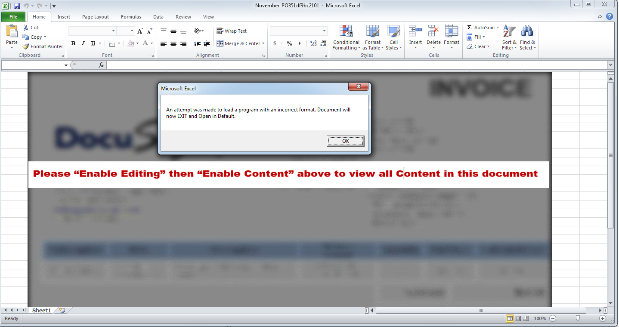This screenshot has width=619, height=327.
Task: Open the font name dropdown
Action: pos(114,31)
